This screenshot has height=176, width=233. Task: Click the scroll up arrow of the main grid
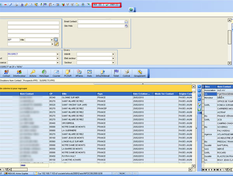(x=193, y=87)
